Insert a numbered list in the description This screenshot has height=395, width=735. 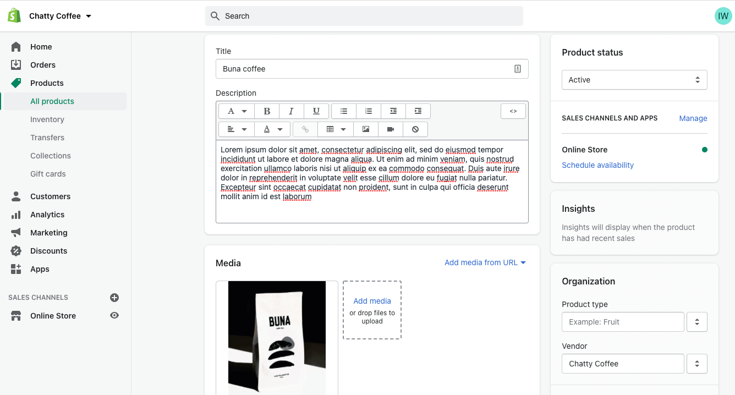pyautogui.click(x=369, y=111)
